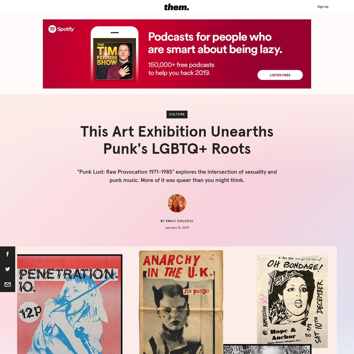Screen dimensions: 354x354
Task: Share the article on Twitter
Action: point(7,269)
